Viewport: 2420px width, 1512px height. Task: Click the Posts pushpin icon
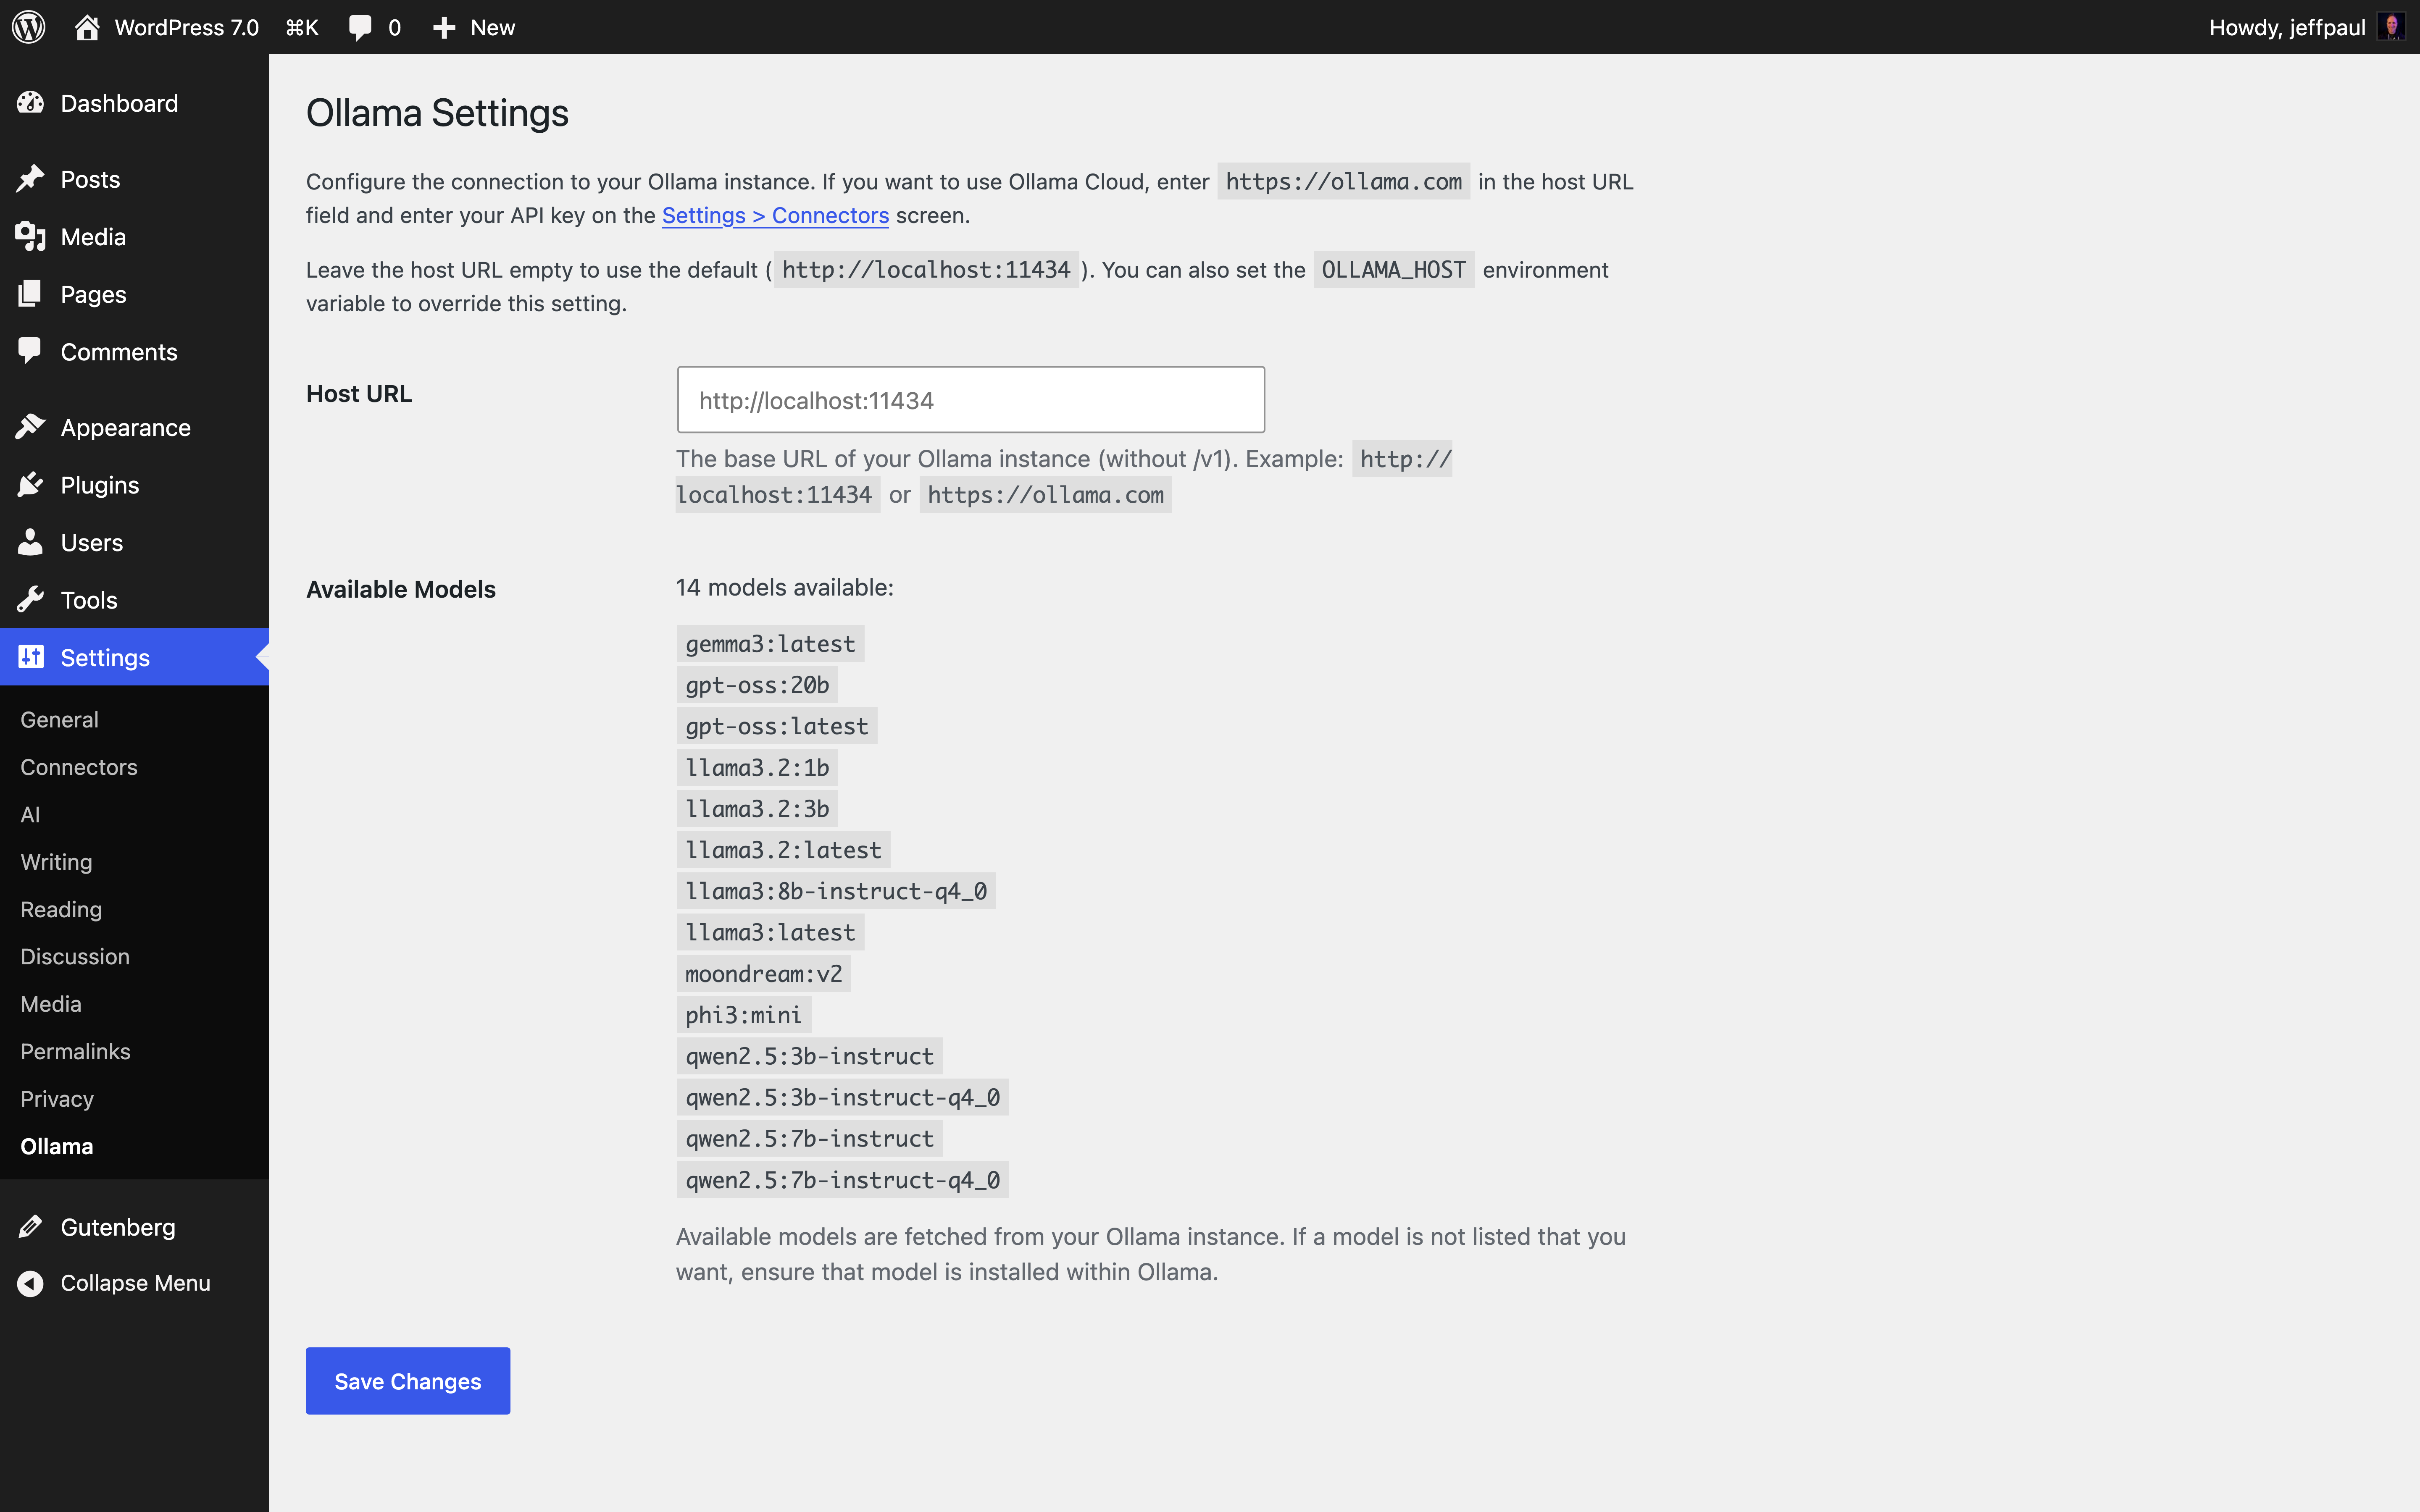(30, 179)
